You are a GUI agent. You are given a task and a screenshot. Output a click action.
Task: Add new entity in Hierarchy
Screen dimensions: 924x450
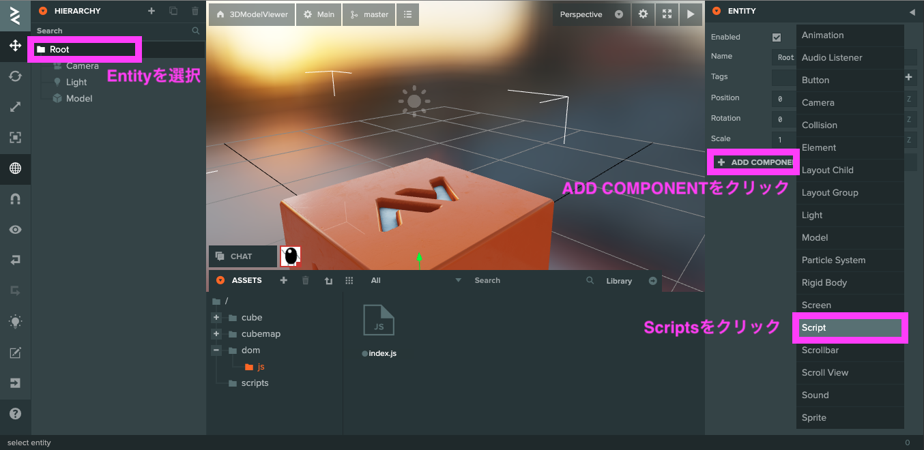[x=151, y=11]
